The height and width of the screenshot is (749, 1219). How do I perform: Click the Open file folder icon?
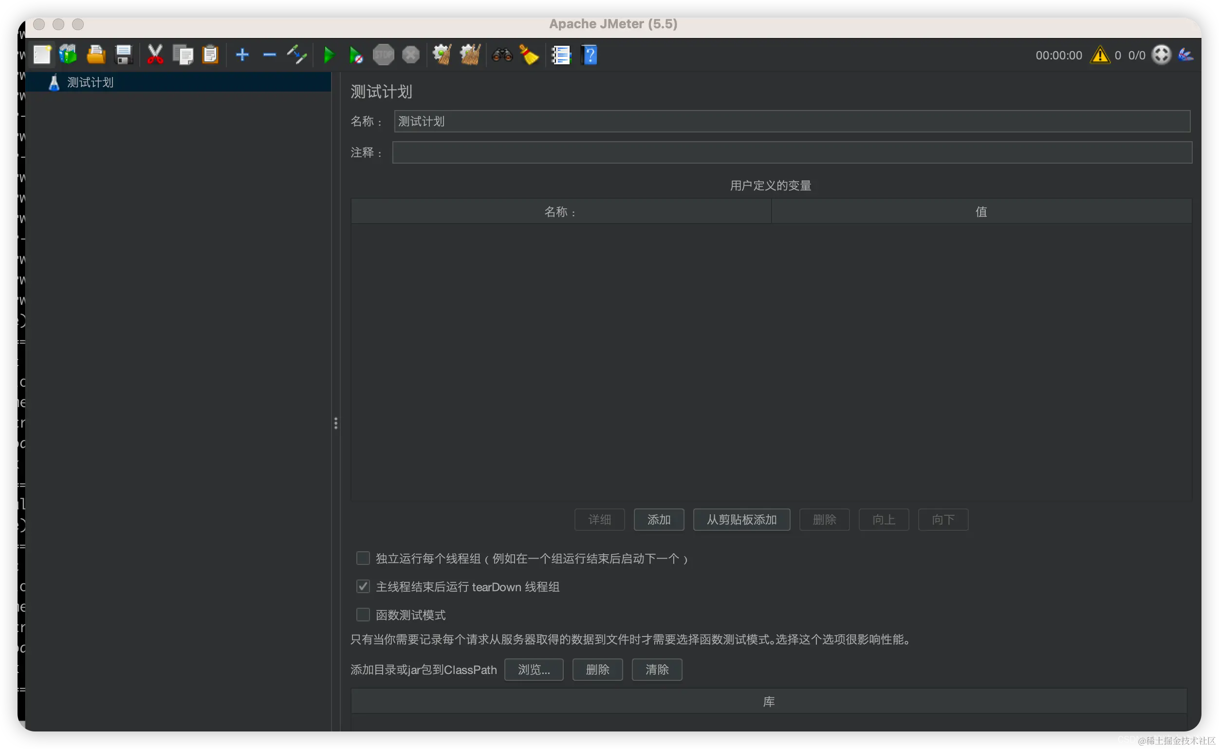click(96, 55)
